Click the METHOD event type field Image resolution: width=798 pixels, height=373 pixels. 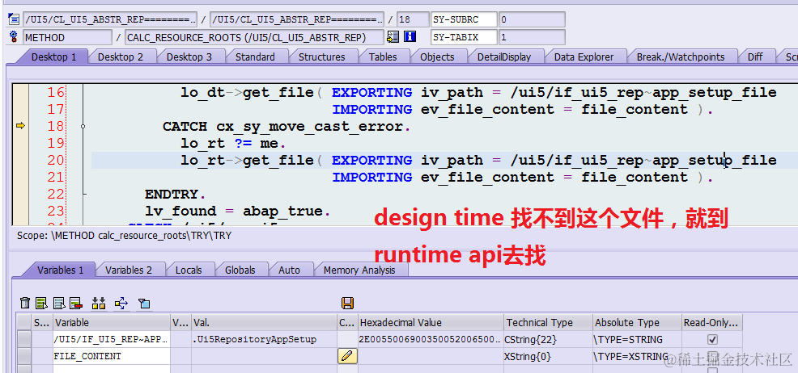67,37
